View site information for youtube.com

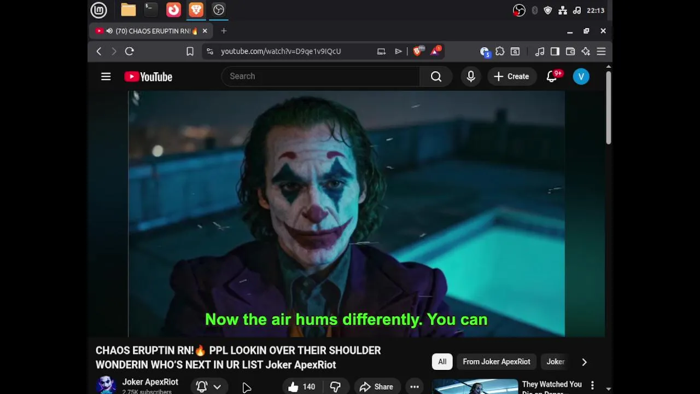pyautogui.click(x=209, y=51)
